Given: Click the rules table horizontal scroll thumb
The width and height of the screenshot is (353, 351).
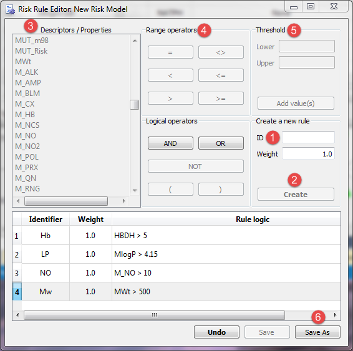Looking at the screenshot, I should point(154,315).
